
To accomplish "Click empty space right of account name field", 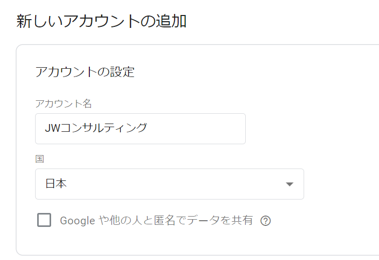I will [x=310, y=129].
